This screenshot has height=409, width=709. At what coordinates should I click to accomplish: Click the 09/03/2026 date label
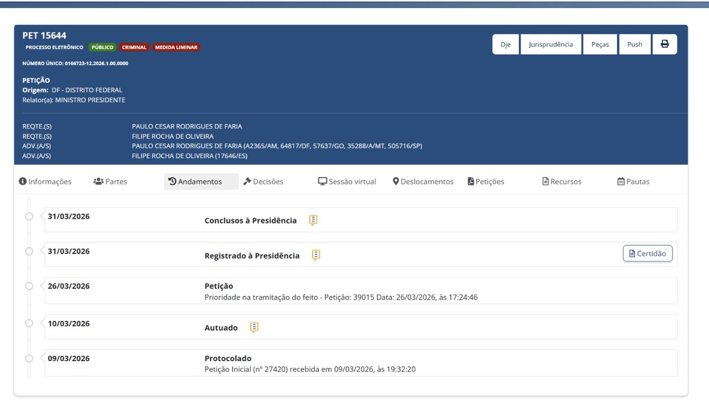[x=69, y=358]
